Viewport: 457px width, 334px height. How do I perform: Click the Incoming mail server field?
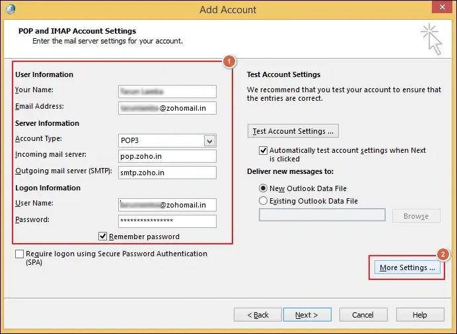(x=167, y=156)
